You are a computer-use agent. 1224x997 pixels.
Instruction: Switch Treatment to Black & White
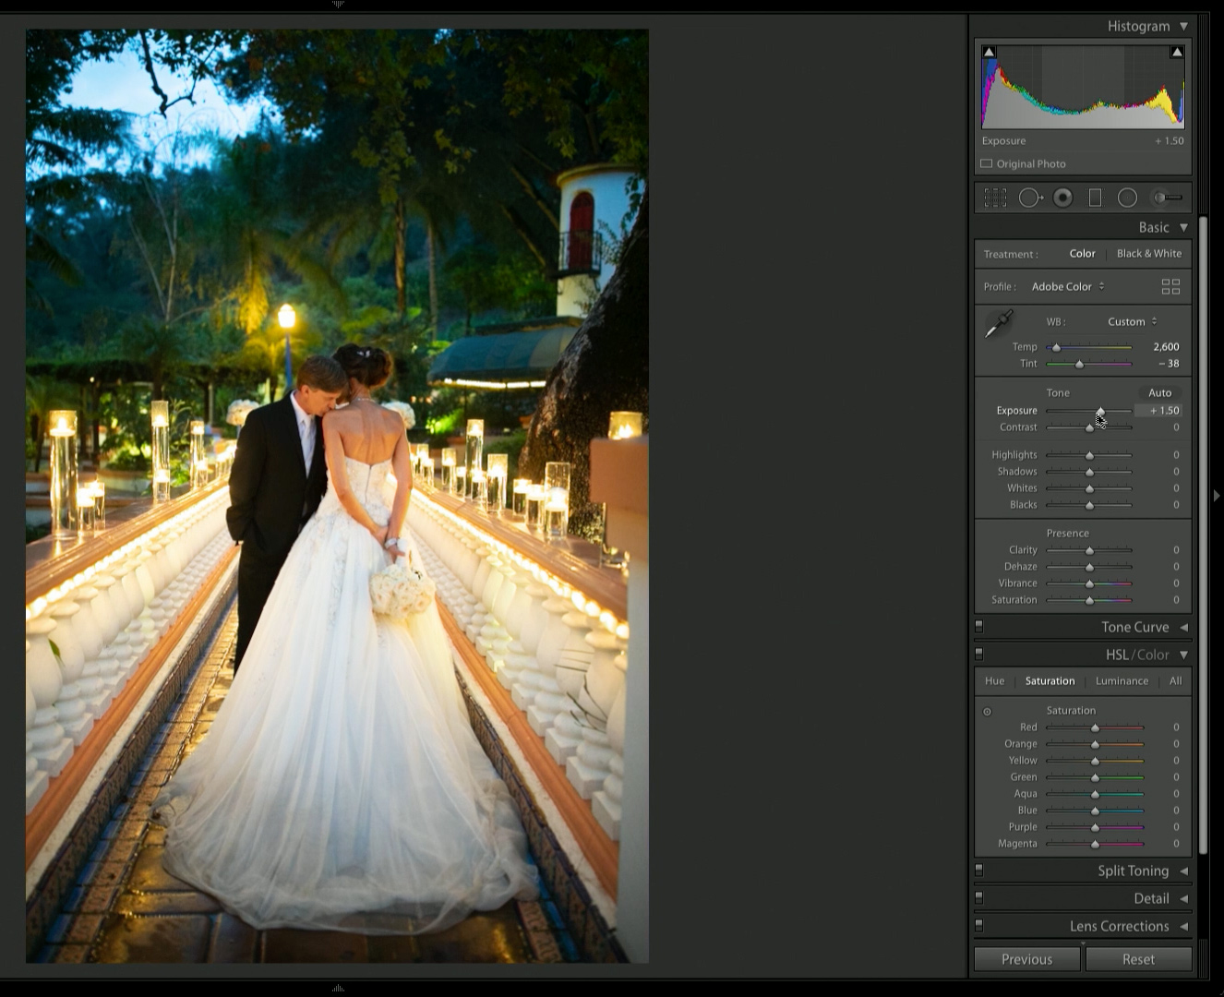click(x=1149, y=253)
